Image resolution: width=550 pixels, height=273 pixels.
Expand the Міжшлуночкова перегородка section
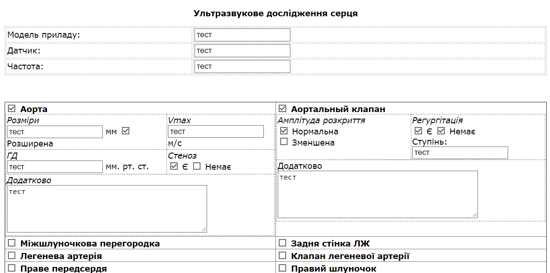click(12, 243)
